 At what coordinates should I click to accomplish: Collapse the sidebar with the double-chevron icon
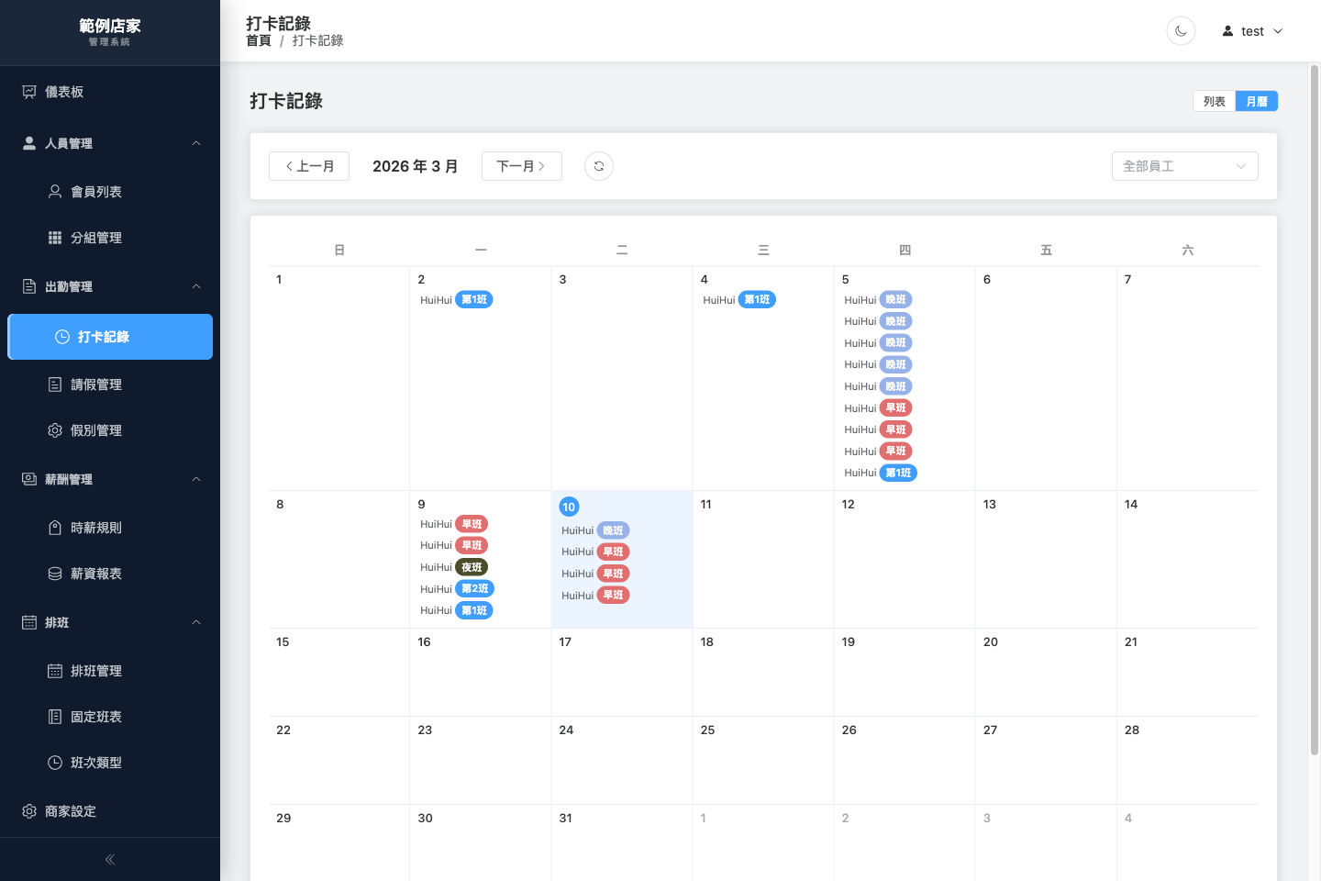point(110,859)
